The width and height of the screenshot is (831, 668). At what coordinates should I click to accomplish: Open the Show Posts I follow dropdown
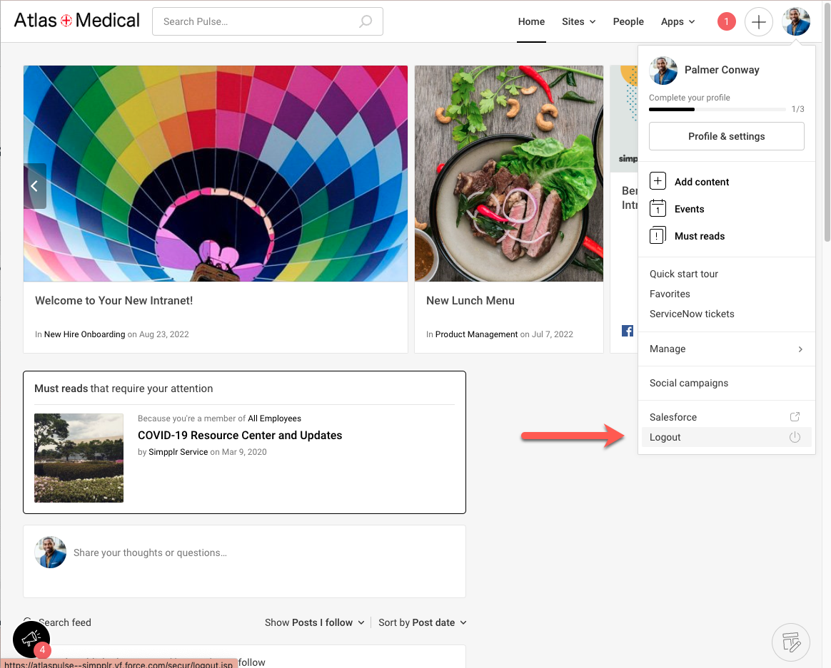pos(314,622)
